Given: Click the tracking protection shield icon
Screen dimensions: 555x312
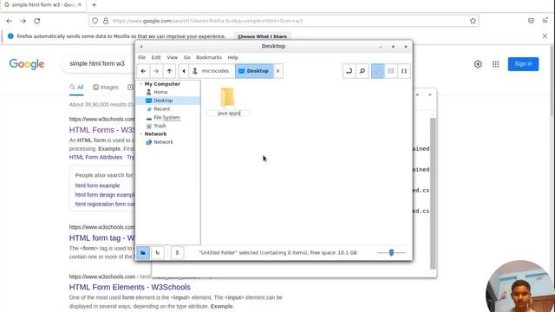Looking at the screenshot, I should pyautogui.click(x=95, y=21).
